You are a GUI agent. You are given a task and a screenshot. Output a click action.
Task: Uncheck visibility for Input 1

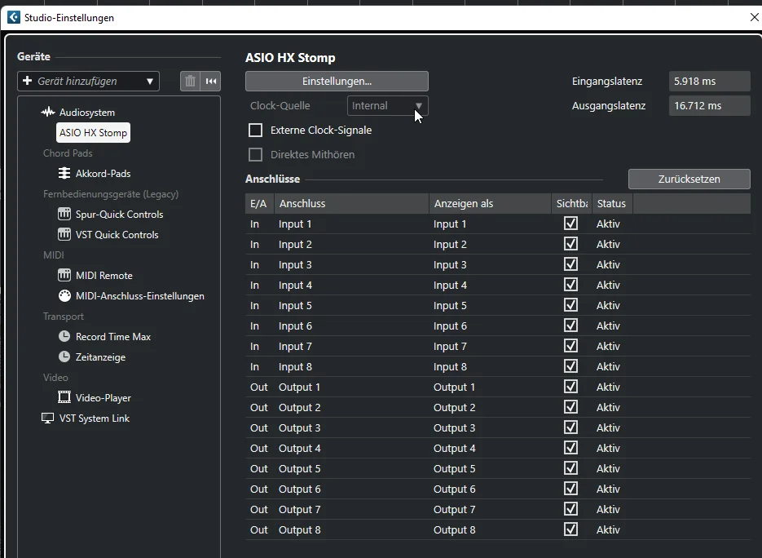[x=571, y=224]
